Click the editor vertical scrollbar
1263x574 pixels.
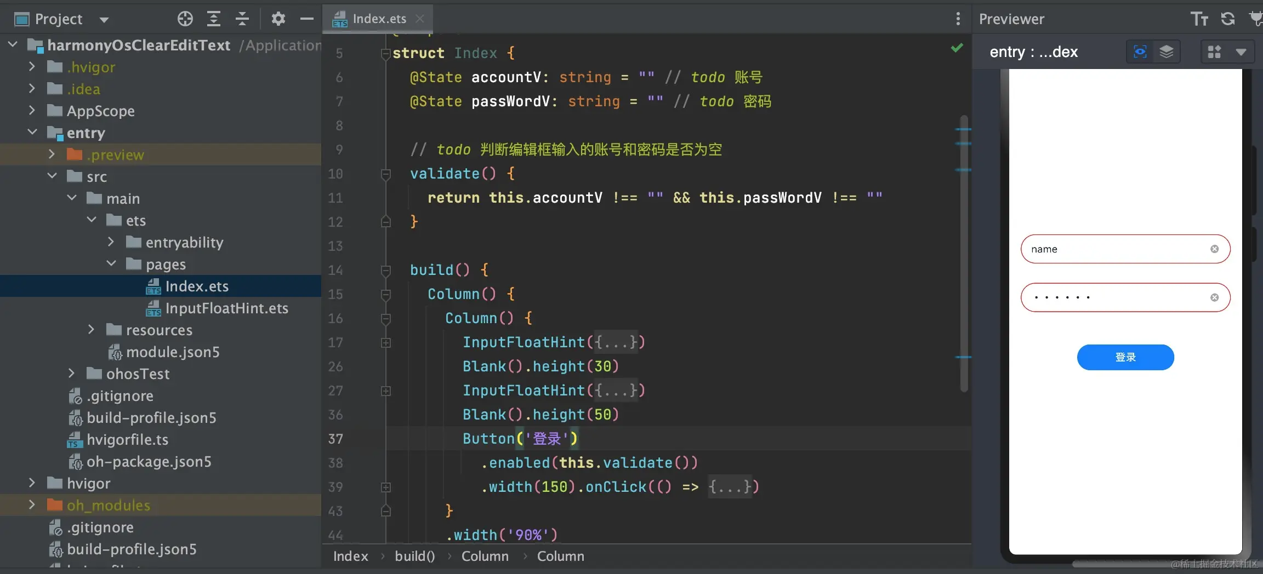(x=964, y=253)
